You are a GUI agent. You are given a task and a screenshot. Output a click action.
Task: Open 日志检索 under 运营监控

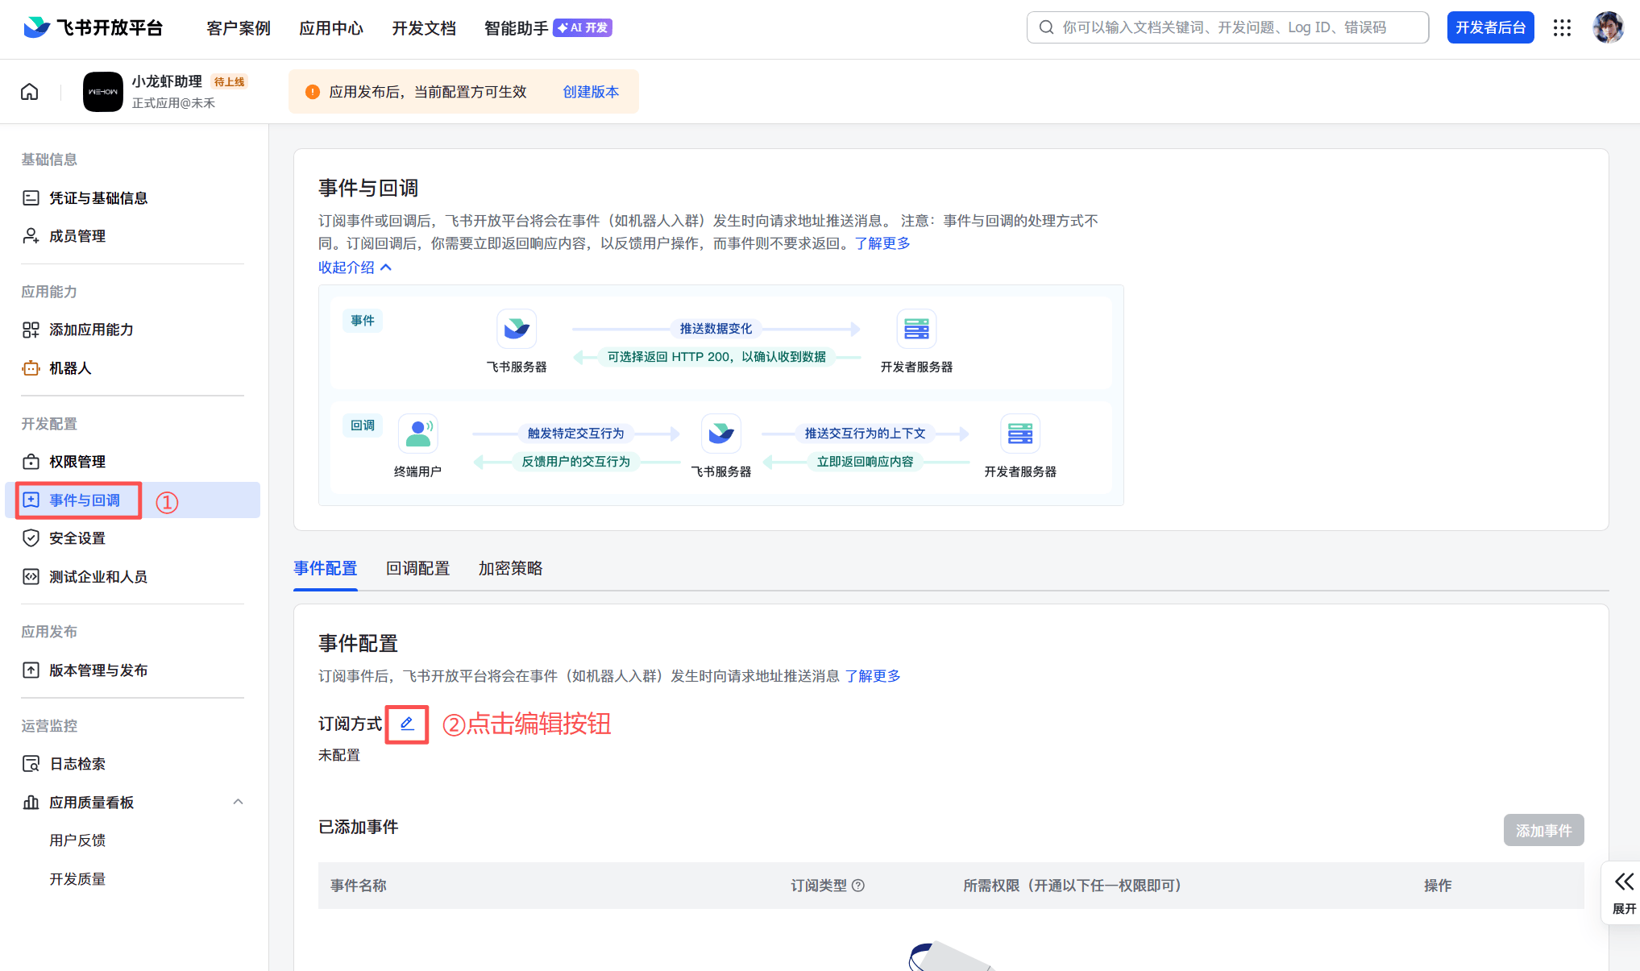77,763
